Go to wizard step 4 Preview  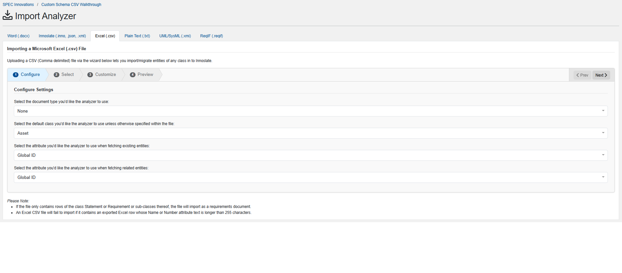click(x=142, y=75)
